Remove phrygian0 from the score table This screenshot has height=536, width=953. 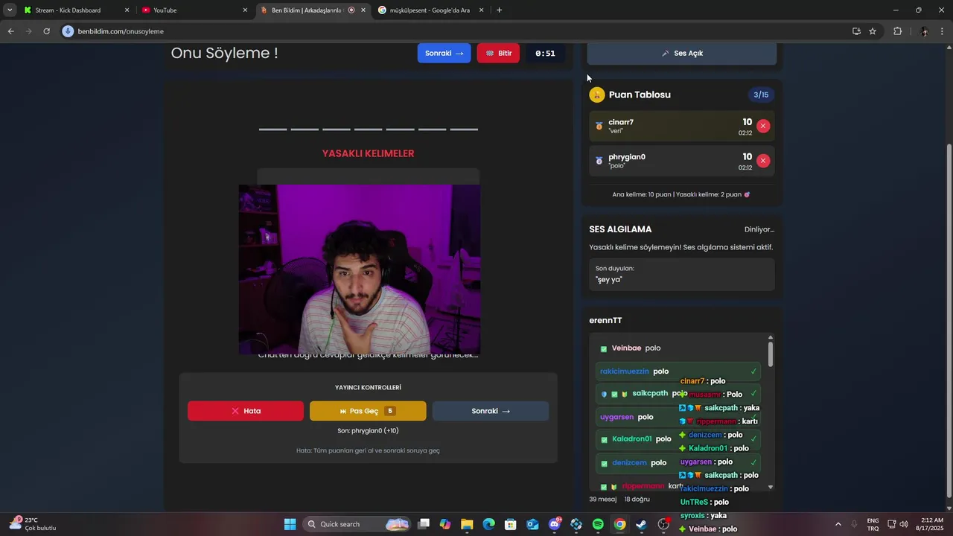tap(763, 161)
